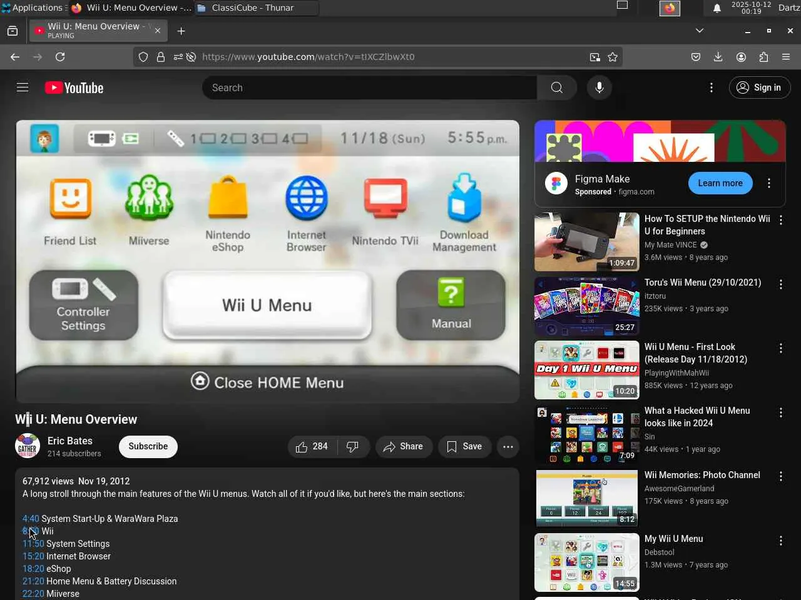
Task: Open the Applications menu
Action: (x=34, y=8)
